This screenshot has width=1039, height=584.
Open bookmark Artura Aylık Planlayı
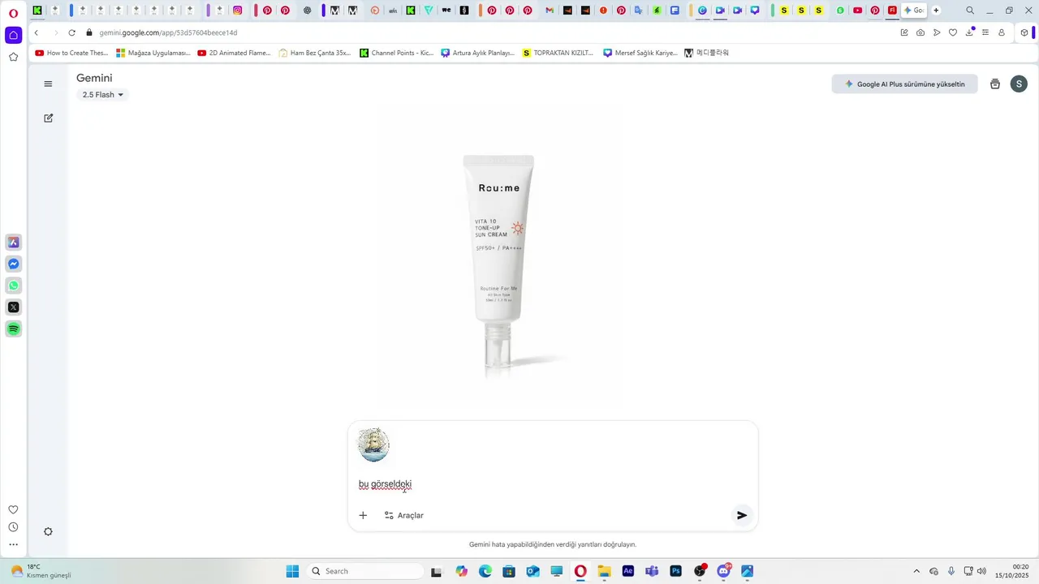(x=478, y=53)
